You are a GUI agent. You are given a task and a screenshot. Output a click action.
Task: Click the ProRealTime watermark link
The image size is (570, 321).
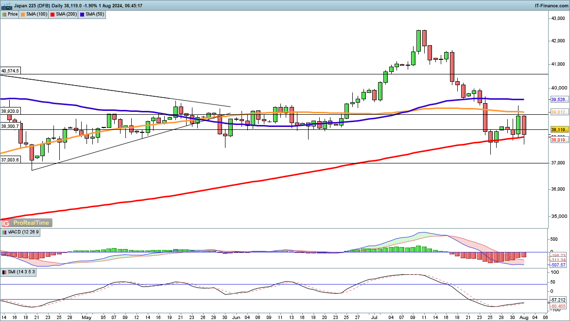(x=31, y=223)
